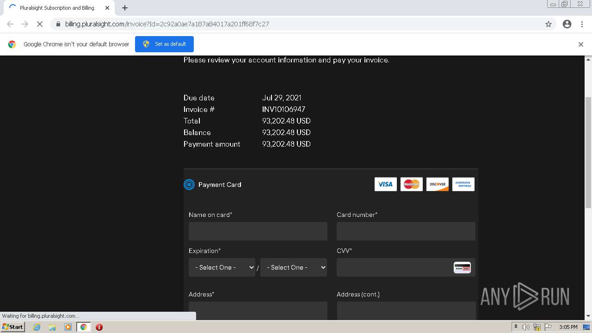Click the volume speaker tray icon
The width and height of the screenshot is (592, 333).
coord(526,327)
